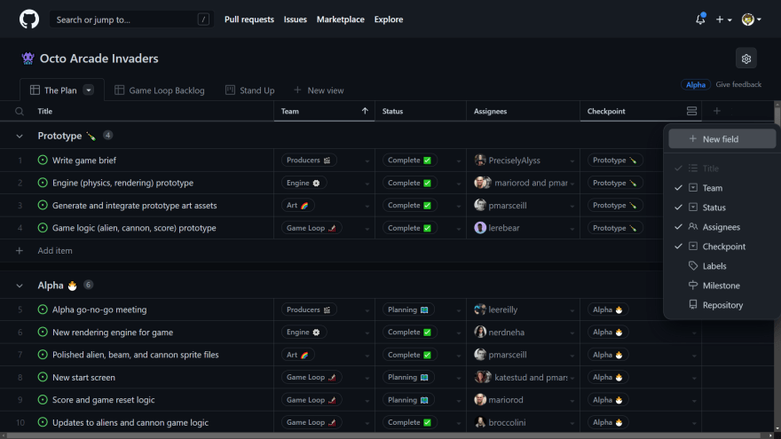Click issue icon for New rendering engine for game
Screen dimensions: 781x439
point(43,332)
